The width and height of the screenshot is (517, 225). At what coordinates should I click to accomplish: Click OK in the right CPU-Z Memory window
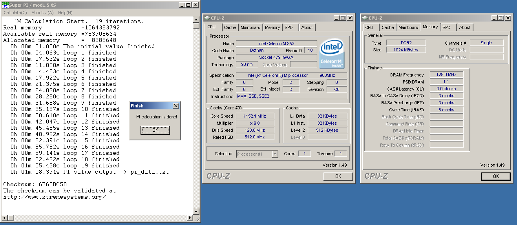[x=496, y=176]
